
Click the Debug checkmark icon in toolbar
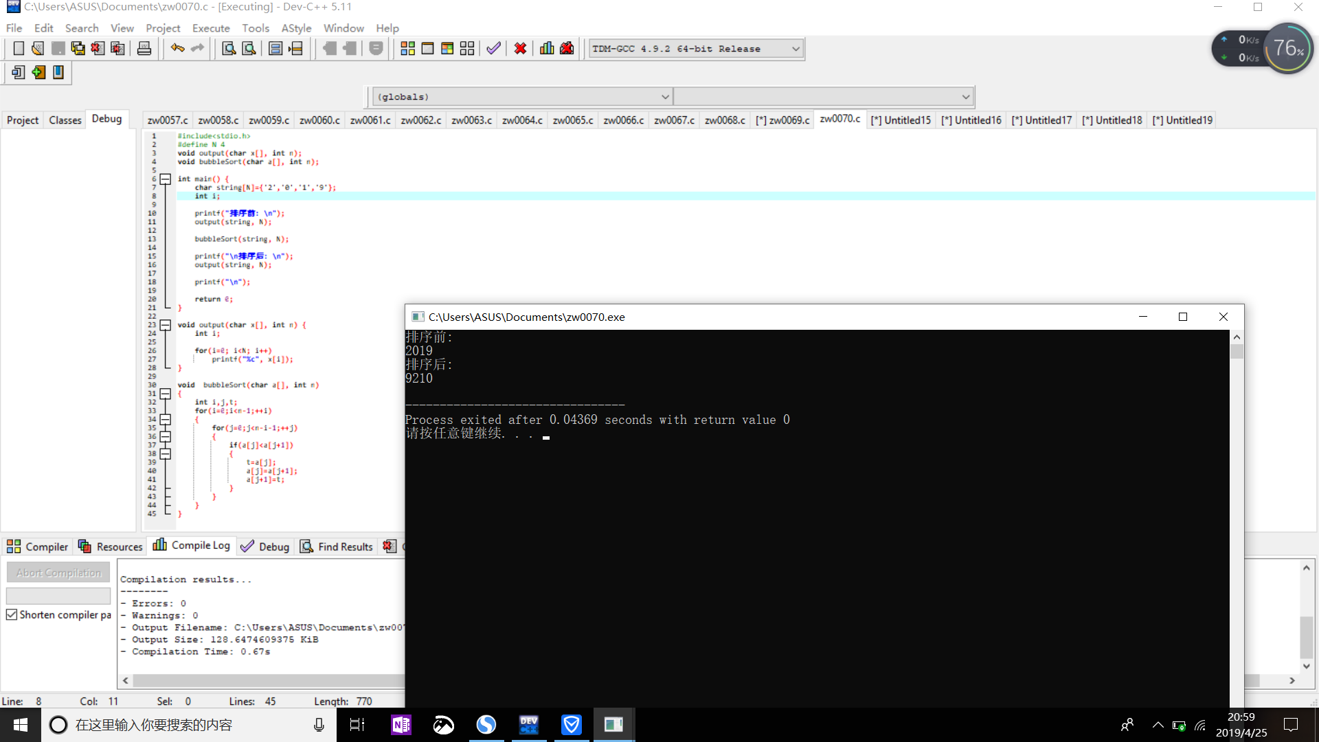[x=493, y=49]
